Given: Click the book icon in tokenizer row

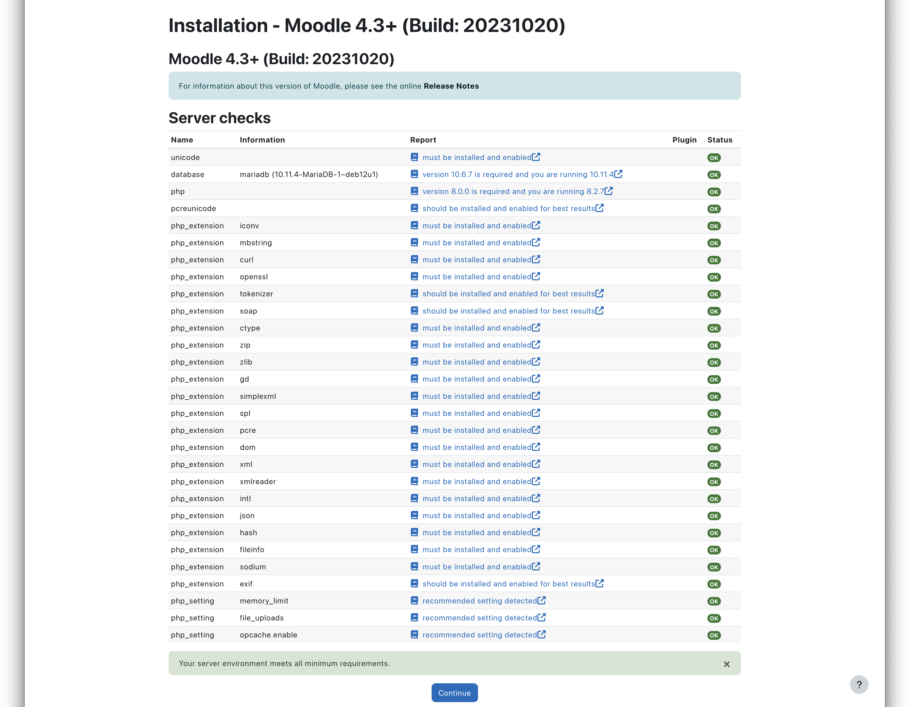Looking at the screenshot, I should (x=414, y=293).
